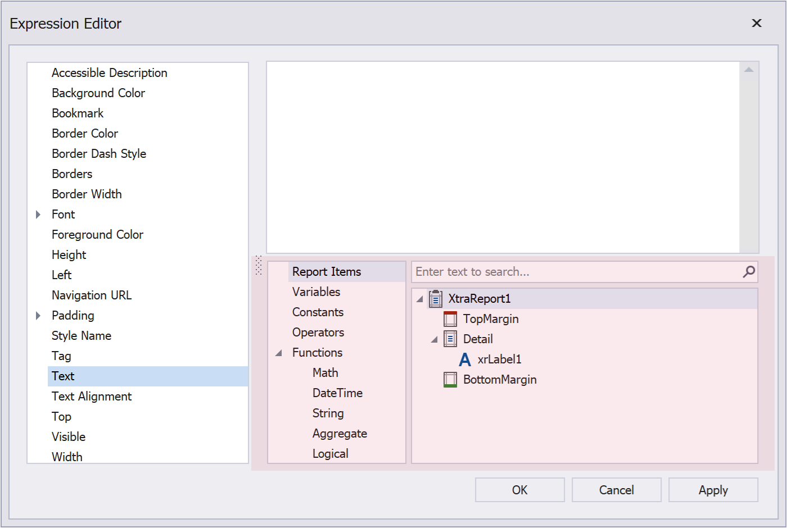Image resolution: width=787 pixels, height=528 pixels.
Task: Collapse the Detail tree node
Action: [434, 339]
